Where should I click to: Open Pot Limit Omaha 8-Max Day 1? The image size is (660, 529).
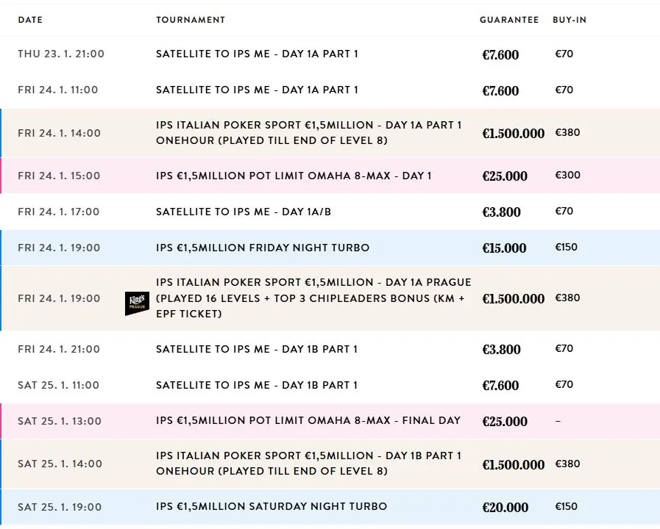click(x=330, y=176)
